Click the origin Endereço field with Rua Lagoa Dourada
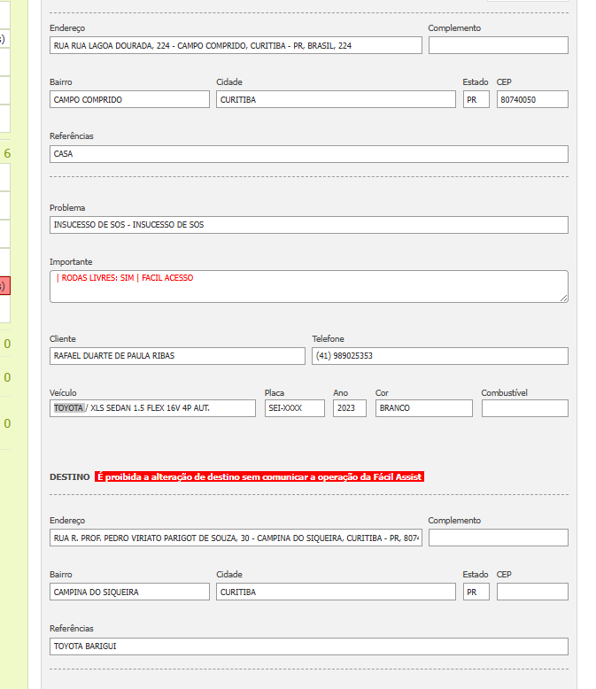The height and width of the screenshot is (689, 596). pos(236,45)
